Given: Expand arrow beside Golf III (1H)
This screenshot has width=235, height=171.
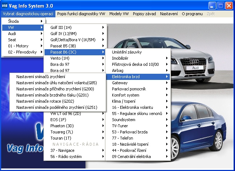Looking at the screenshot, I should (x=103, y=27).
